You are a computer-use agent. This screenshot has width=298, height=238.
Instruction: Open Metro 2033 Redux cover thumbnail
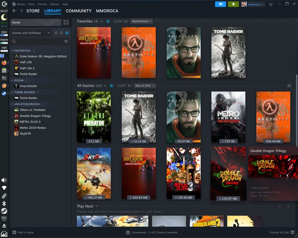click(x=229, y=117)
